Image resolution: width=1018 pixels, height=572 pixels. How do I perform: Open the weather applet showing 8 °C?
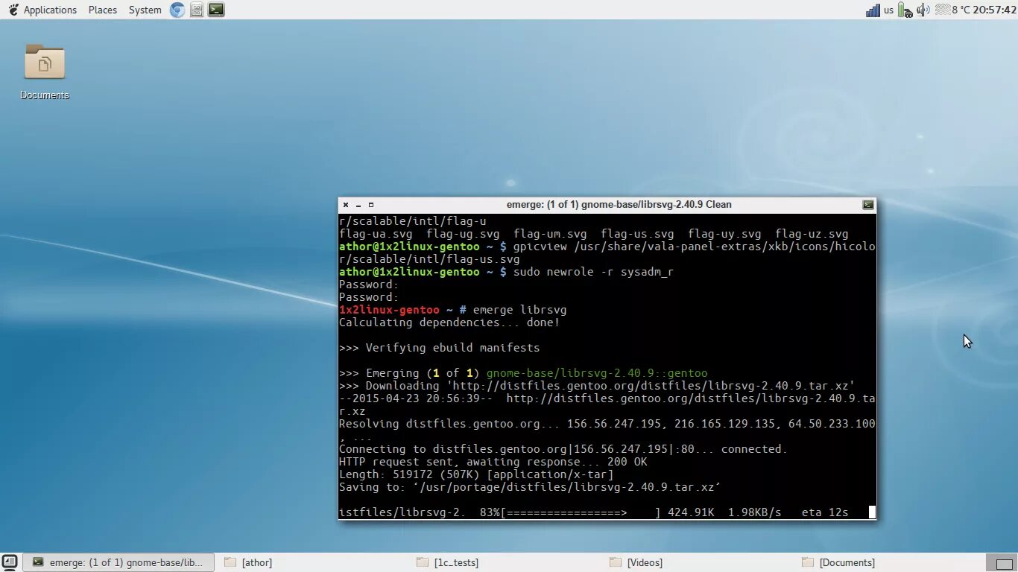pos(952,10)
